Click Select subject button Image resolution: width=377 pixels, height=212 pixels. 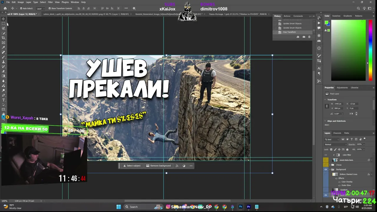132,166
